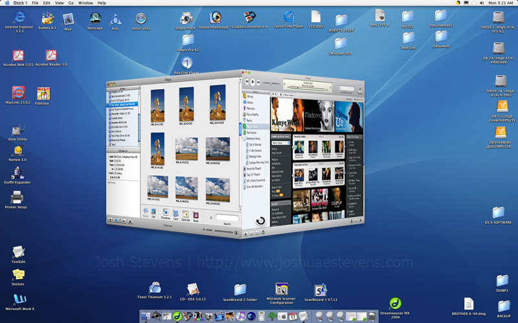This screenshot has height=323, width=518.
Task: Click the U2 banner in iTunes store
Action: coord(349,117)
